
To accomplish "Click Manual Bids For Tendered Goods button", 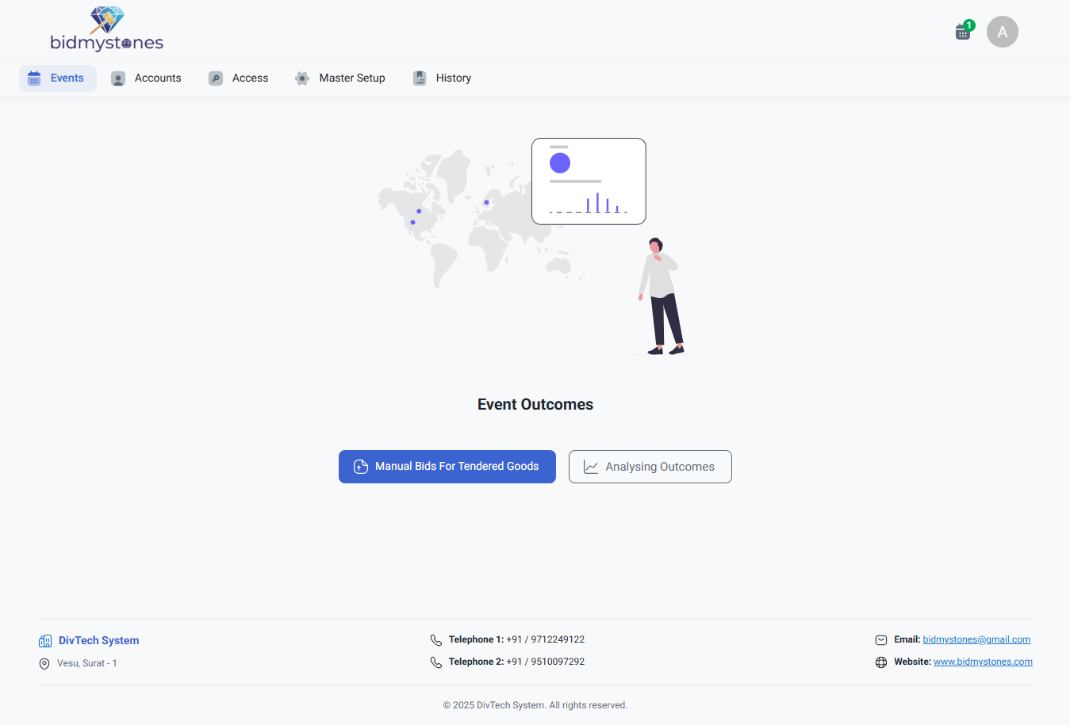I will (x=447, y=467).
